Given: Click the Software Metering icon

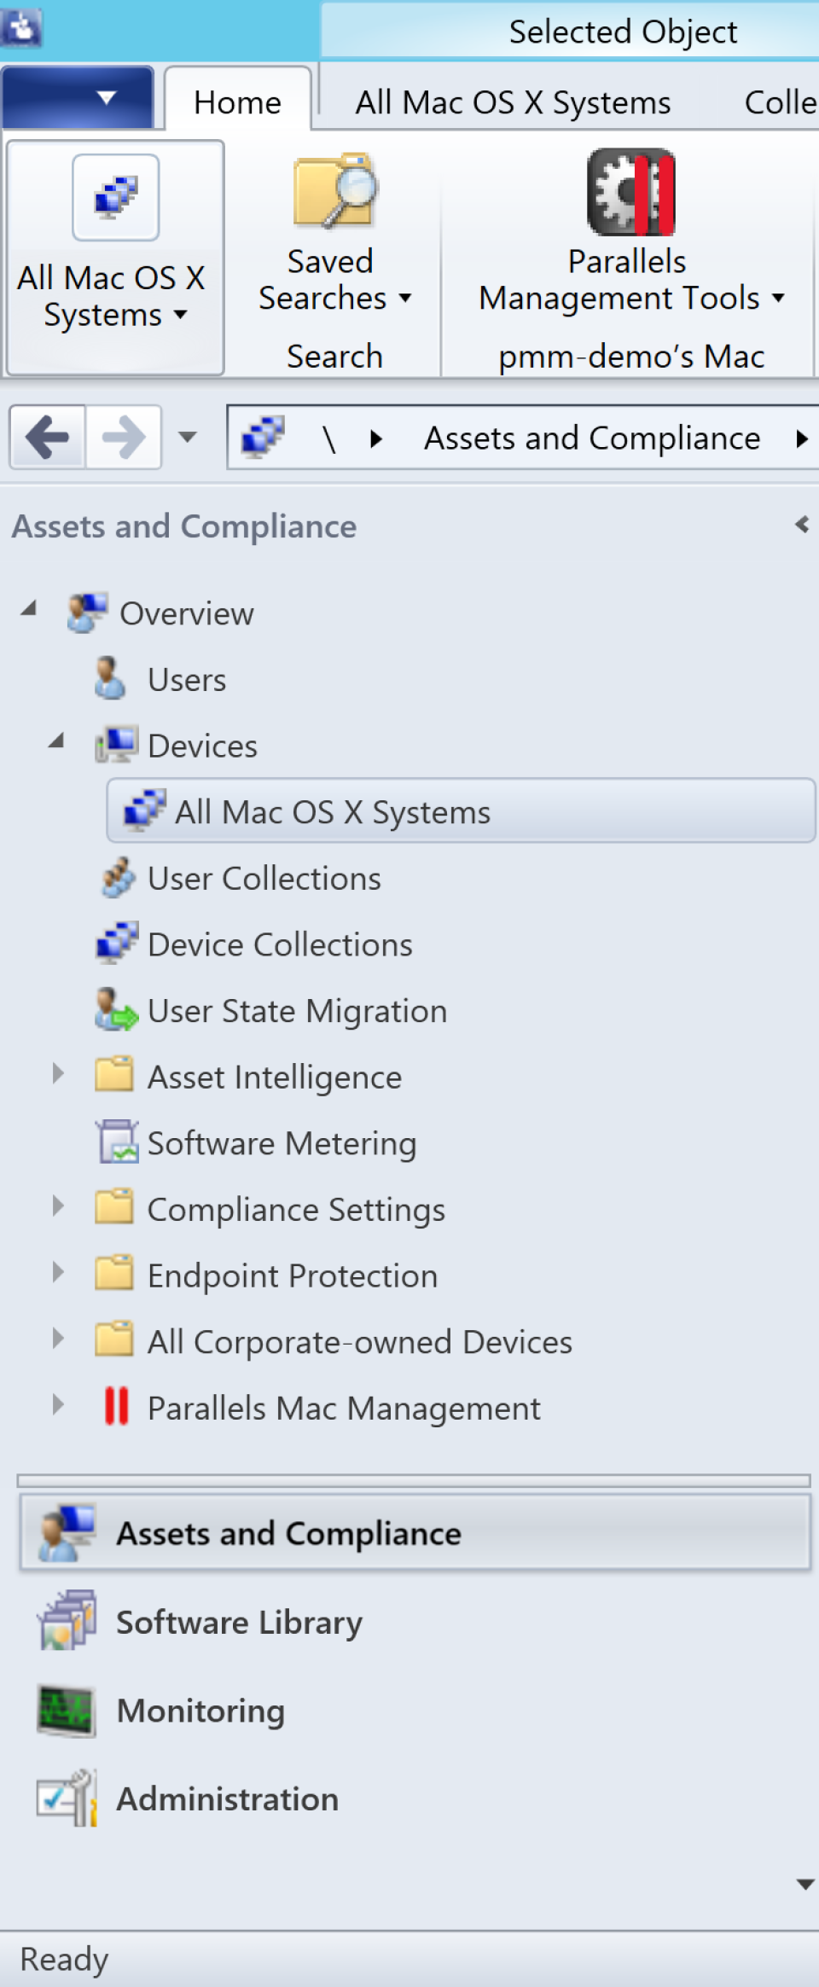Looking at the screenshot, I should pos(117,1142).
